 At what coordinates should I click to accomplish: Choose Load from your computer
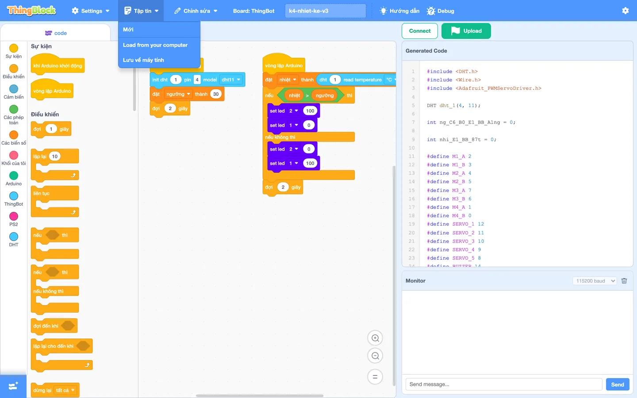tap(159, 45)
